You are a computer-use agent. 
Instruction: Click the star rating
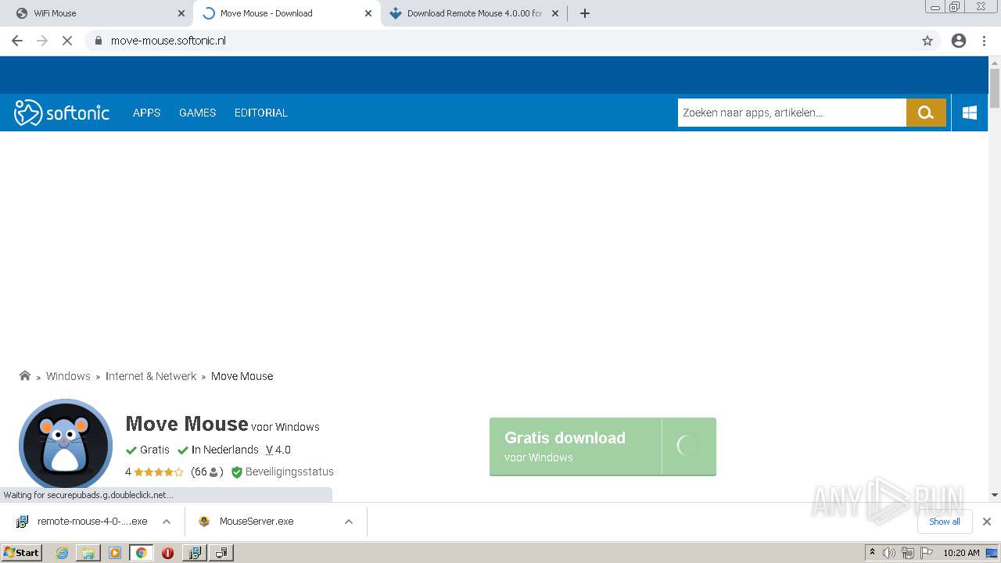pos(158,472)
